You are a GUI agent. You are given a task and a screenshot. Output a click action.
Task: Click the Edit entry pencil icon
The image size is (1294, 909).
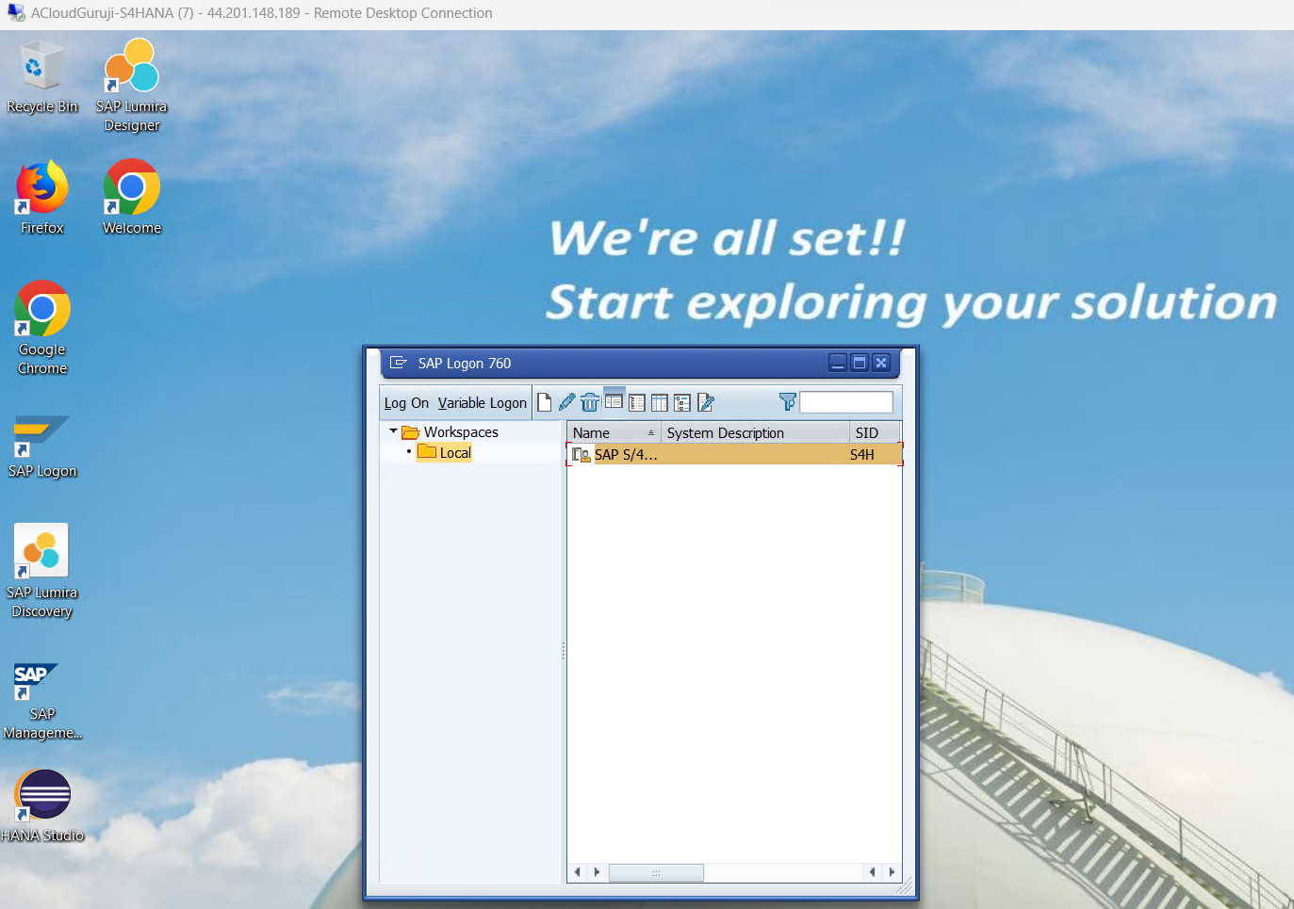pyautogui.click(x=566, y=402)
